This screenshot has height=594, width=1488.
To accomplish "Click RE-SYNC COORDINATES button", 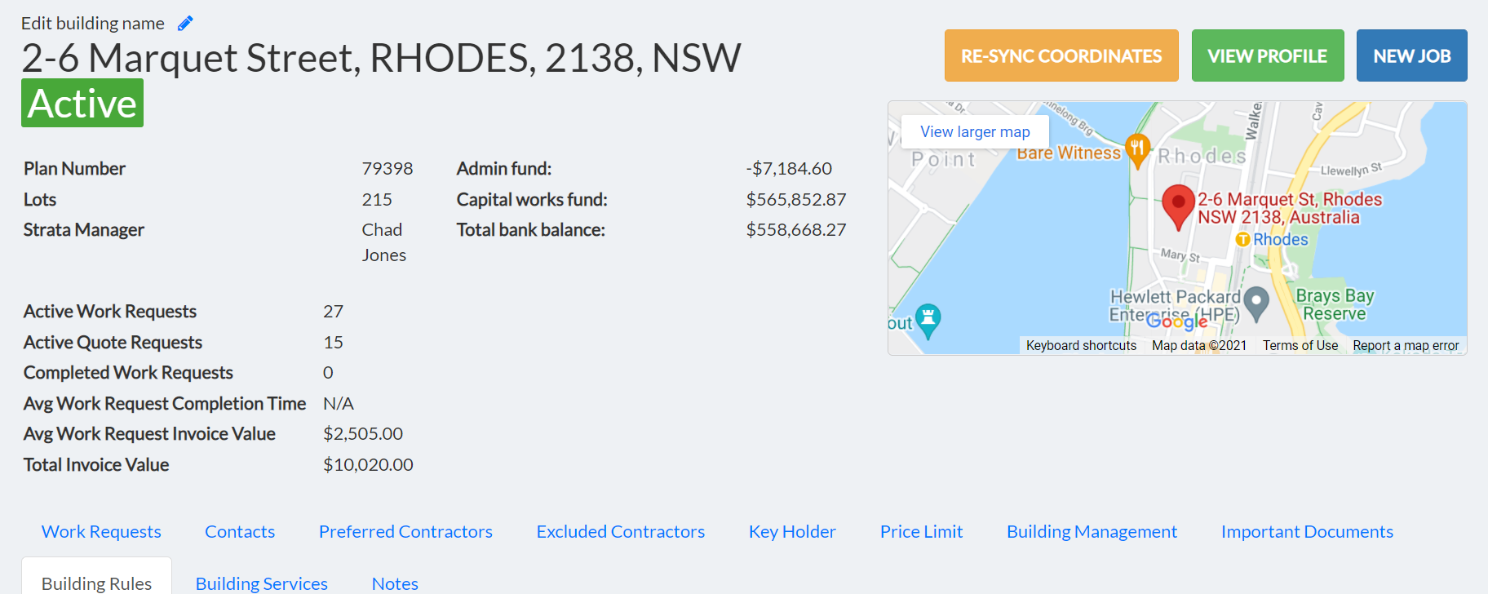I will pyautogui.click(x=1061, y=55).
